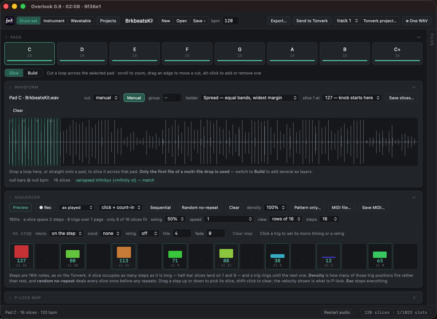437x319 pixels.
Task: Click the P-LOCK MAP panel drag handle
Action: click(10, 298)
